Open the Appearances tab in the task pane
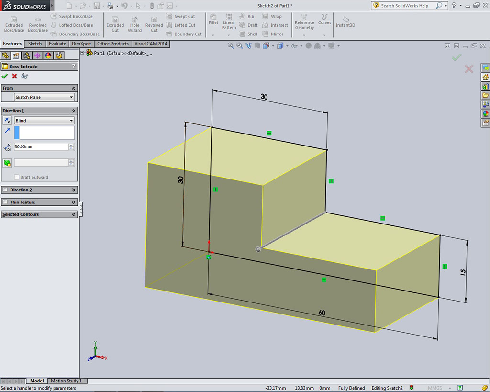490x392 pixels. point(485,113)
